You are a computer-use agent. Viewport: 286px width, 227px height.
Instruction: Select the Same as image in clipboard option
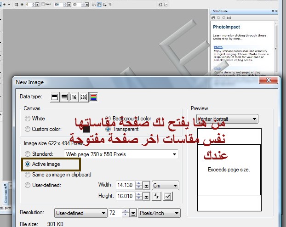pyautogui.click(x=29, y=174)
